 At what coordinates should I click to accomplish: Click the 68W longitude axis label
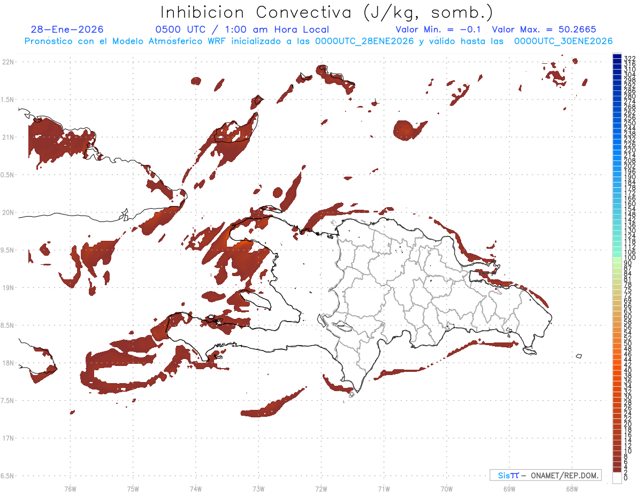[x=571, y=489]
